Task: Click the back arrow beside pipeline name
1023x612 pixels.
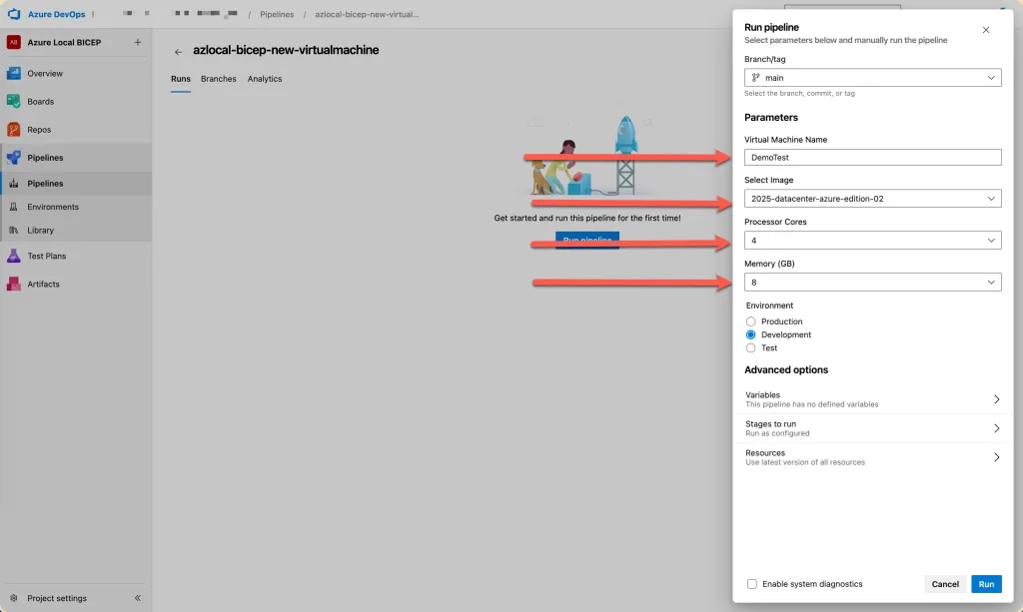Action: click(x=178, y=51)
